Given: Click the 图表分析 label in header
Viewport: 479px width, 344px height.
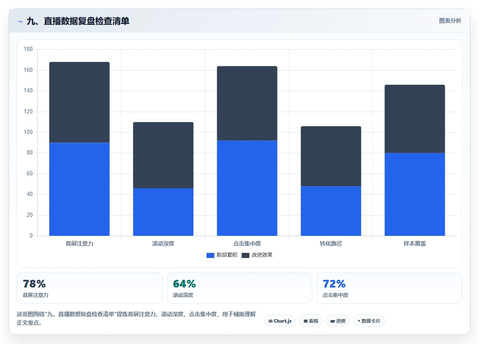Looking at the screenshot, I should tap(450, 21).
